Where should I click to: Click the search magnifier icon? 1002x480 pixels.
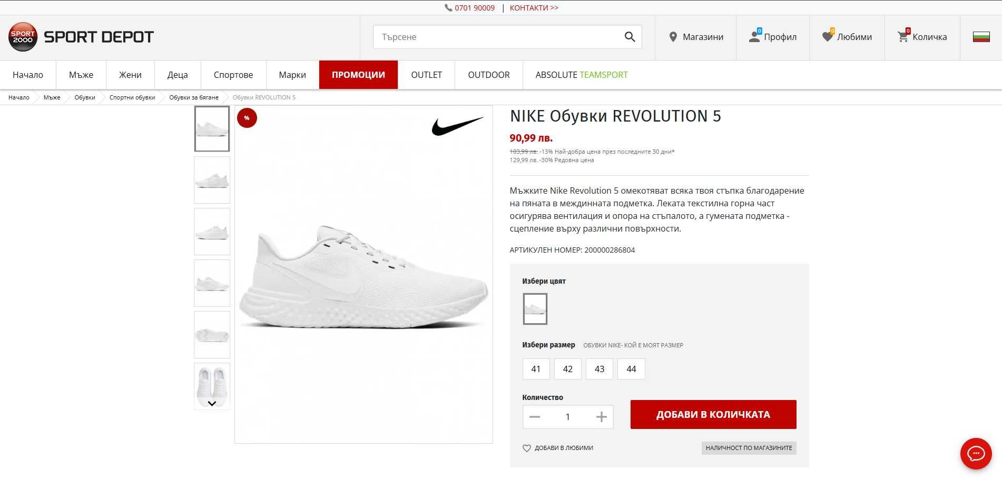click(x=630, y=37)
